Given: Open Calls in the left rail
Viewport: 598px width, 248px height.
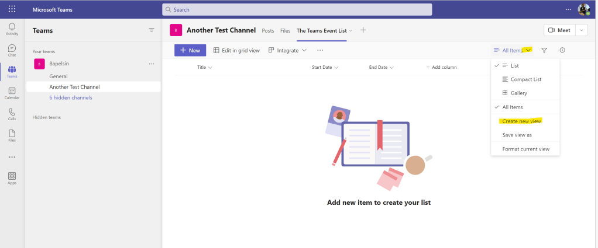Looking at the screenshot, I should point(12,114).
